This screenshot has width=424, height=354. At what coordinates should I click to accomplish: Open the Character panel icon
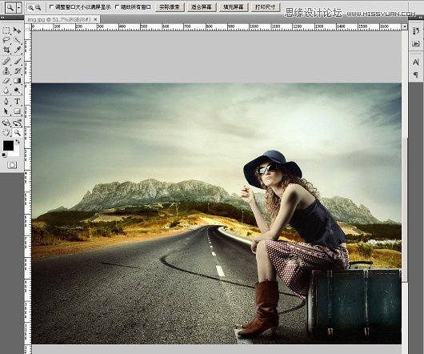(416, 62)
